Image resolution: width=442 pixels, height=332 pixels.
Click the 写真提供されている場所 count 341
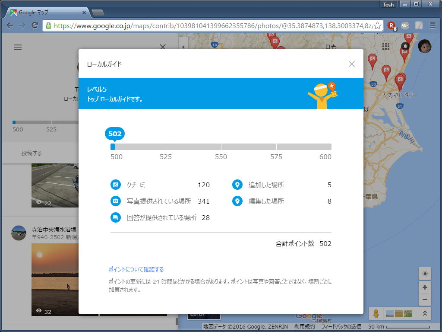coord(204,201)
